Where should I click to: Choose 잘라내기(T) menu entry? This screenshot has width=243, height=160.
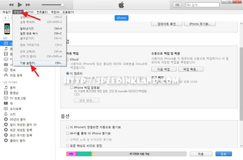click(39, 29)
